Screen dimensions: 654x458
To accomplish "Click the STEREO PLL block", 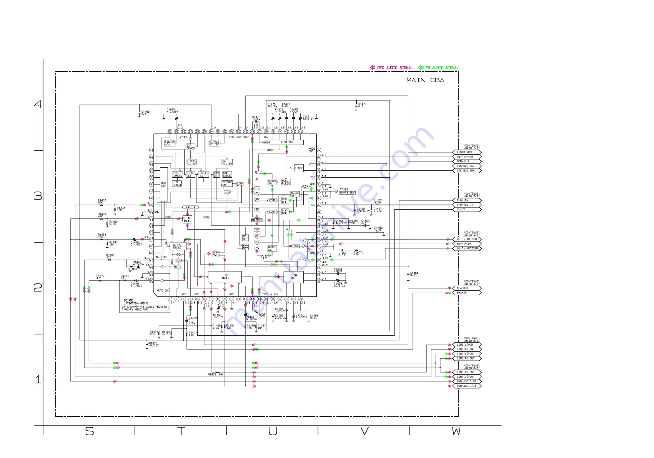I will (203, 175).
